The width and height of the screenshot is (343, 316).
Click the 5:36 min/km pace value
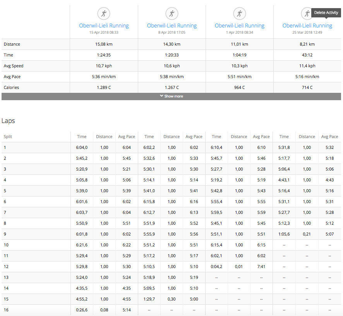[104, 77]
